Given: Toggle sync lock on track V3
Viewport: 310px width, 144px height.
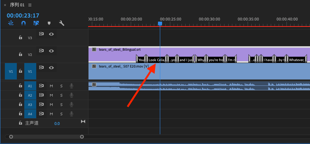Looking at the screenshot, I should click(41, 34).
